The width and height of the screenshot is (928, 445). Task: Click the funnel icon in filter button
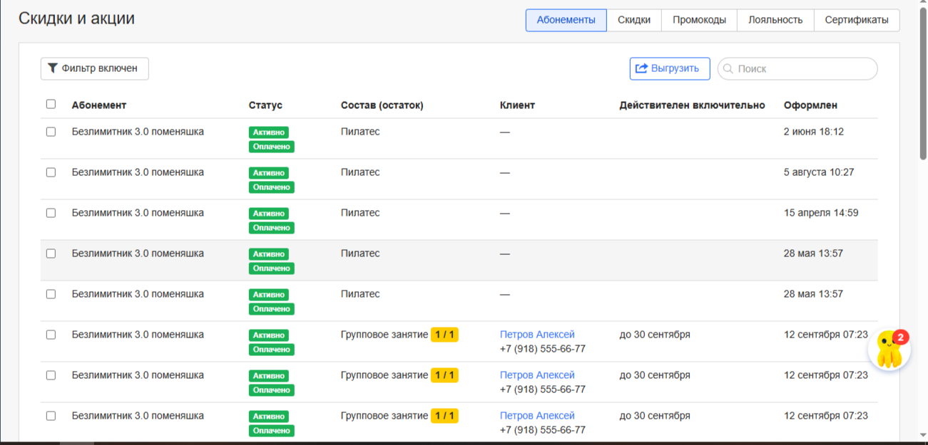coord(53,69)
